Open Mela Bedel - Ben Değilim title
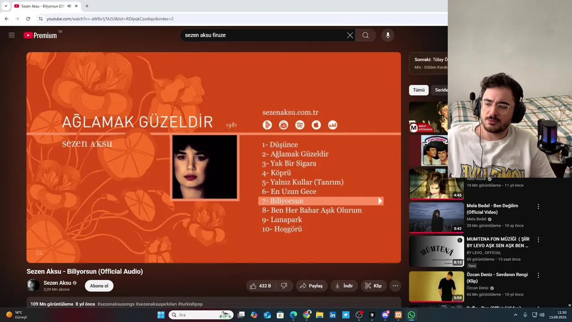 click(x=492, y=209)
